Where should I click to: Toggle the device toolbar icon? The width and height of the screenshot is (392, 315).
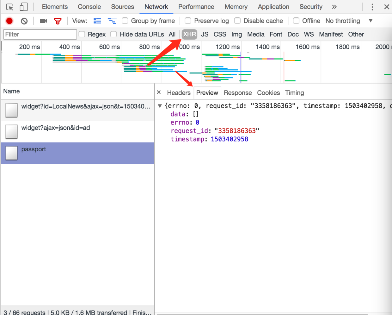pos(24,7)
